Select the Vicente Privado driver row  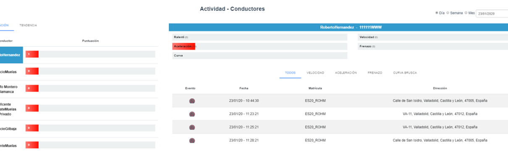(x=79, y=109)
